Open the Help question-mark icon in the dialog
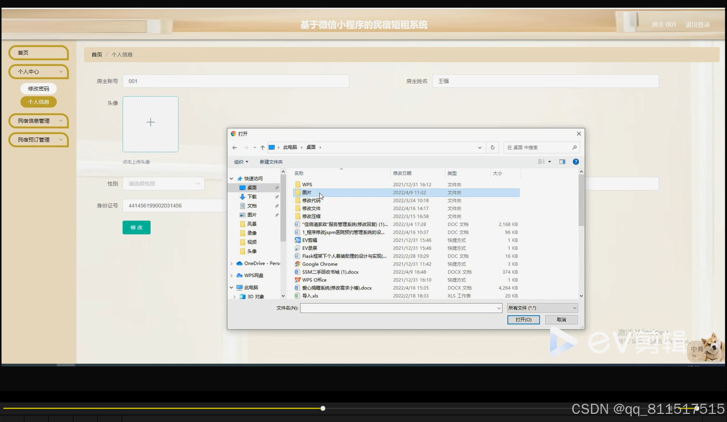727x422 pixels. pyautogui.click(x=576, y=162)
